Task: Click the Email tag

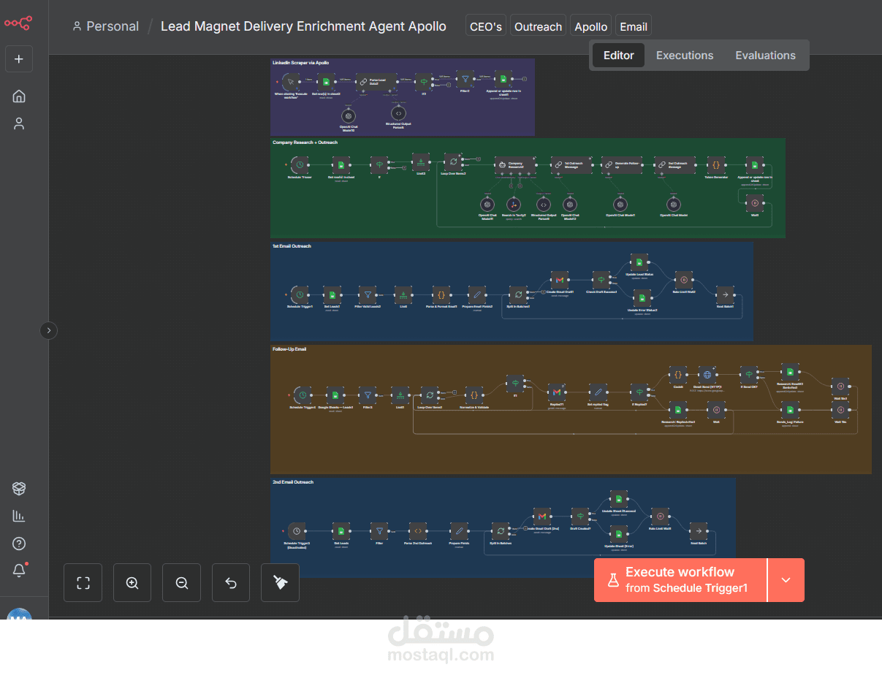Action: point(634,26)
